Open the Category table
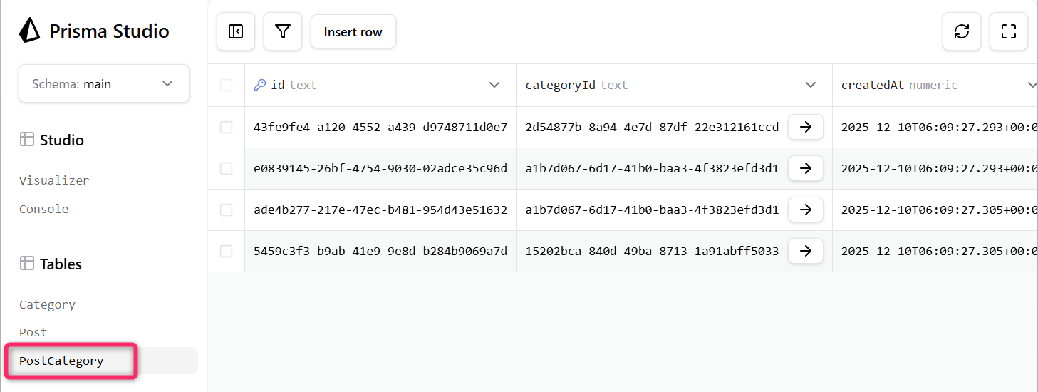This screenshot has height=392, width=1038. [47, 305]
